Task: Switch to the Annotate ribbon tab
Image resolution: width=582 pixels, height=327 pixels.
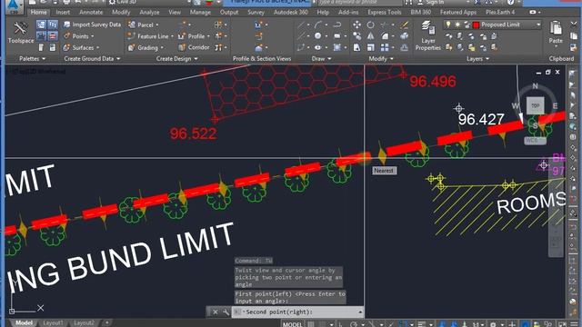Action: pos(91,12)
